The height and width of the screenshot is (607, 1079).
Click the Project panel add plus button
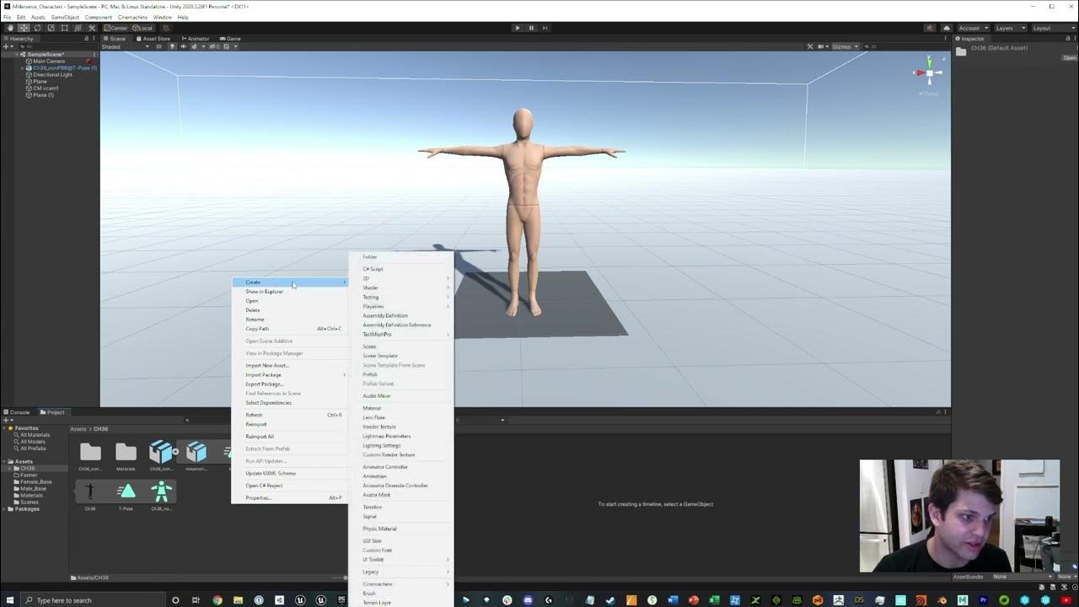(5, 420)
